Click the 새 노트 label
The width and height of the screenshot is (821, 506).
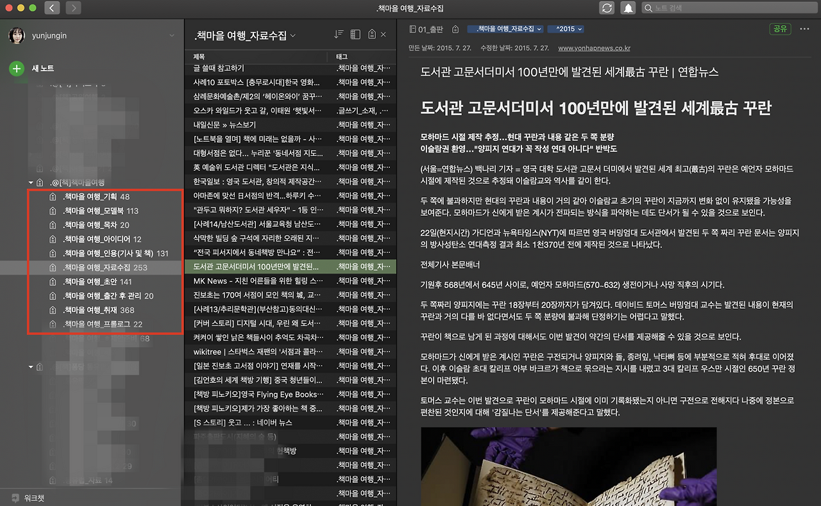43,69
